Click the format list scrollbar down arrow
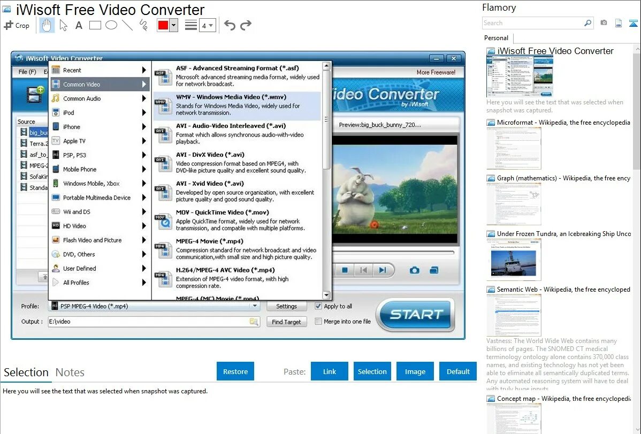The height and width of the screenshot is (434, 641). point(326,295)
